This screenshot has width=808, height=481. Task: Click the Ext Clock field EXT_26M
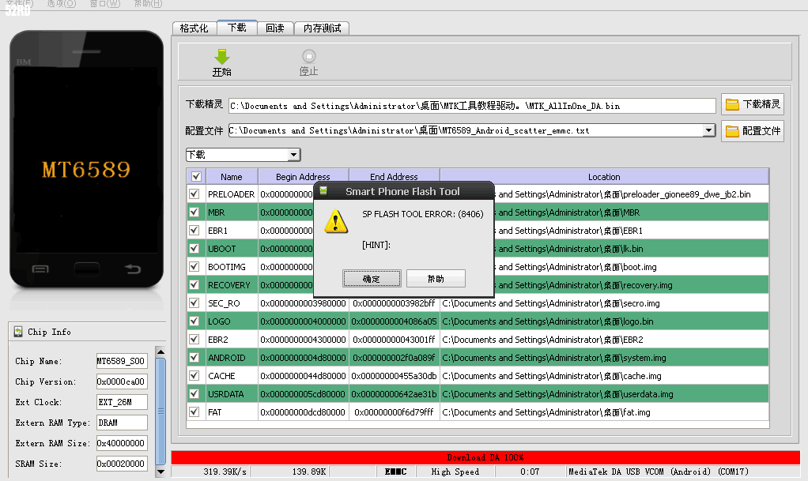[x=122, y=402]
